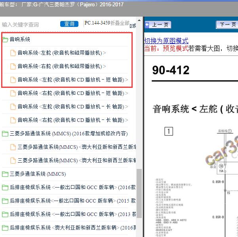Click document icon of 左舵 磁带播放机 entry
The height and width of the screenshot is (237, 238).
click(13, 53)
